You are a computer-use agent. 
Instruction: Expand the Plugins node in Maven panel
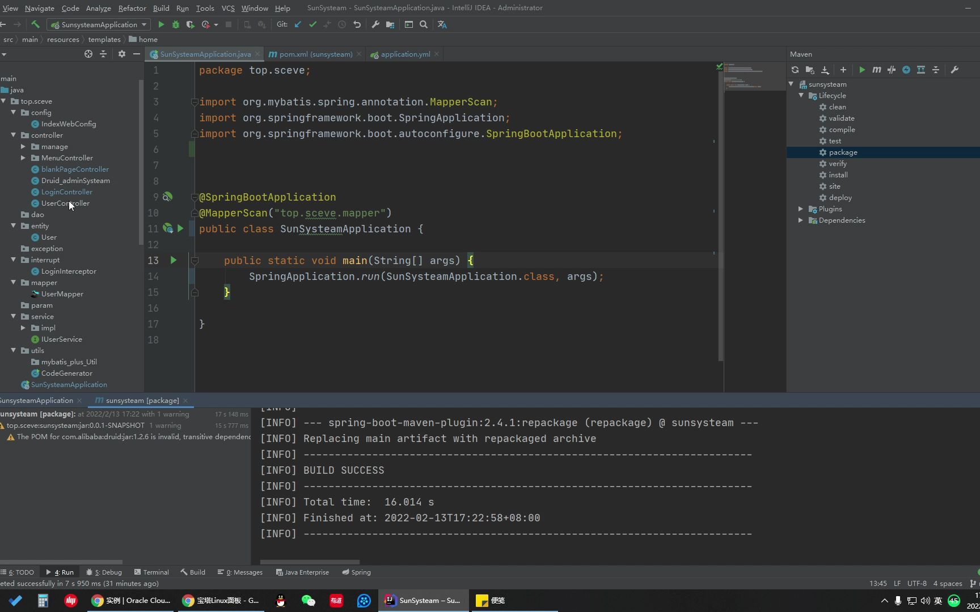(800, 209)
